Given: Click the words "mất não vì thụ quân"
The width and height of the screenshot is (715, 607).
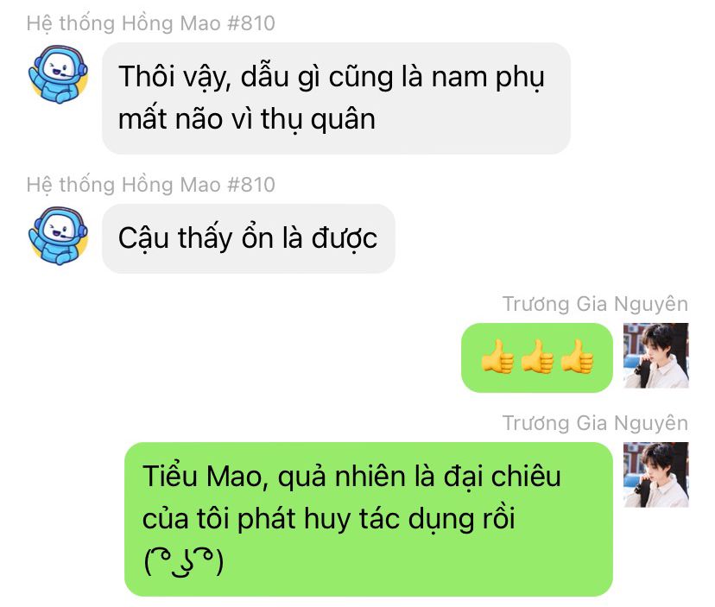Looking at the screenshot, I should tap(247, 119).
